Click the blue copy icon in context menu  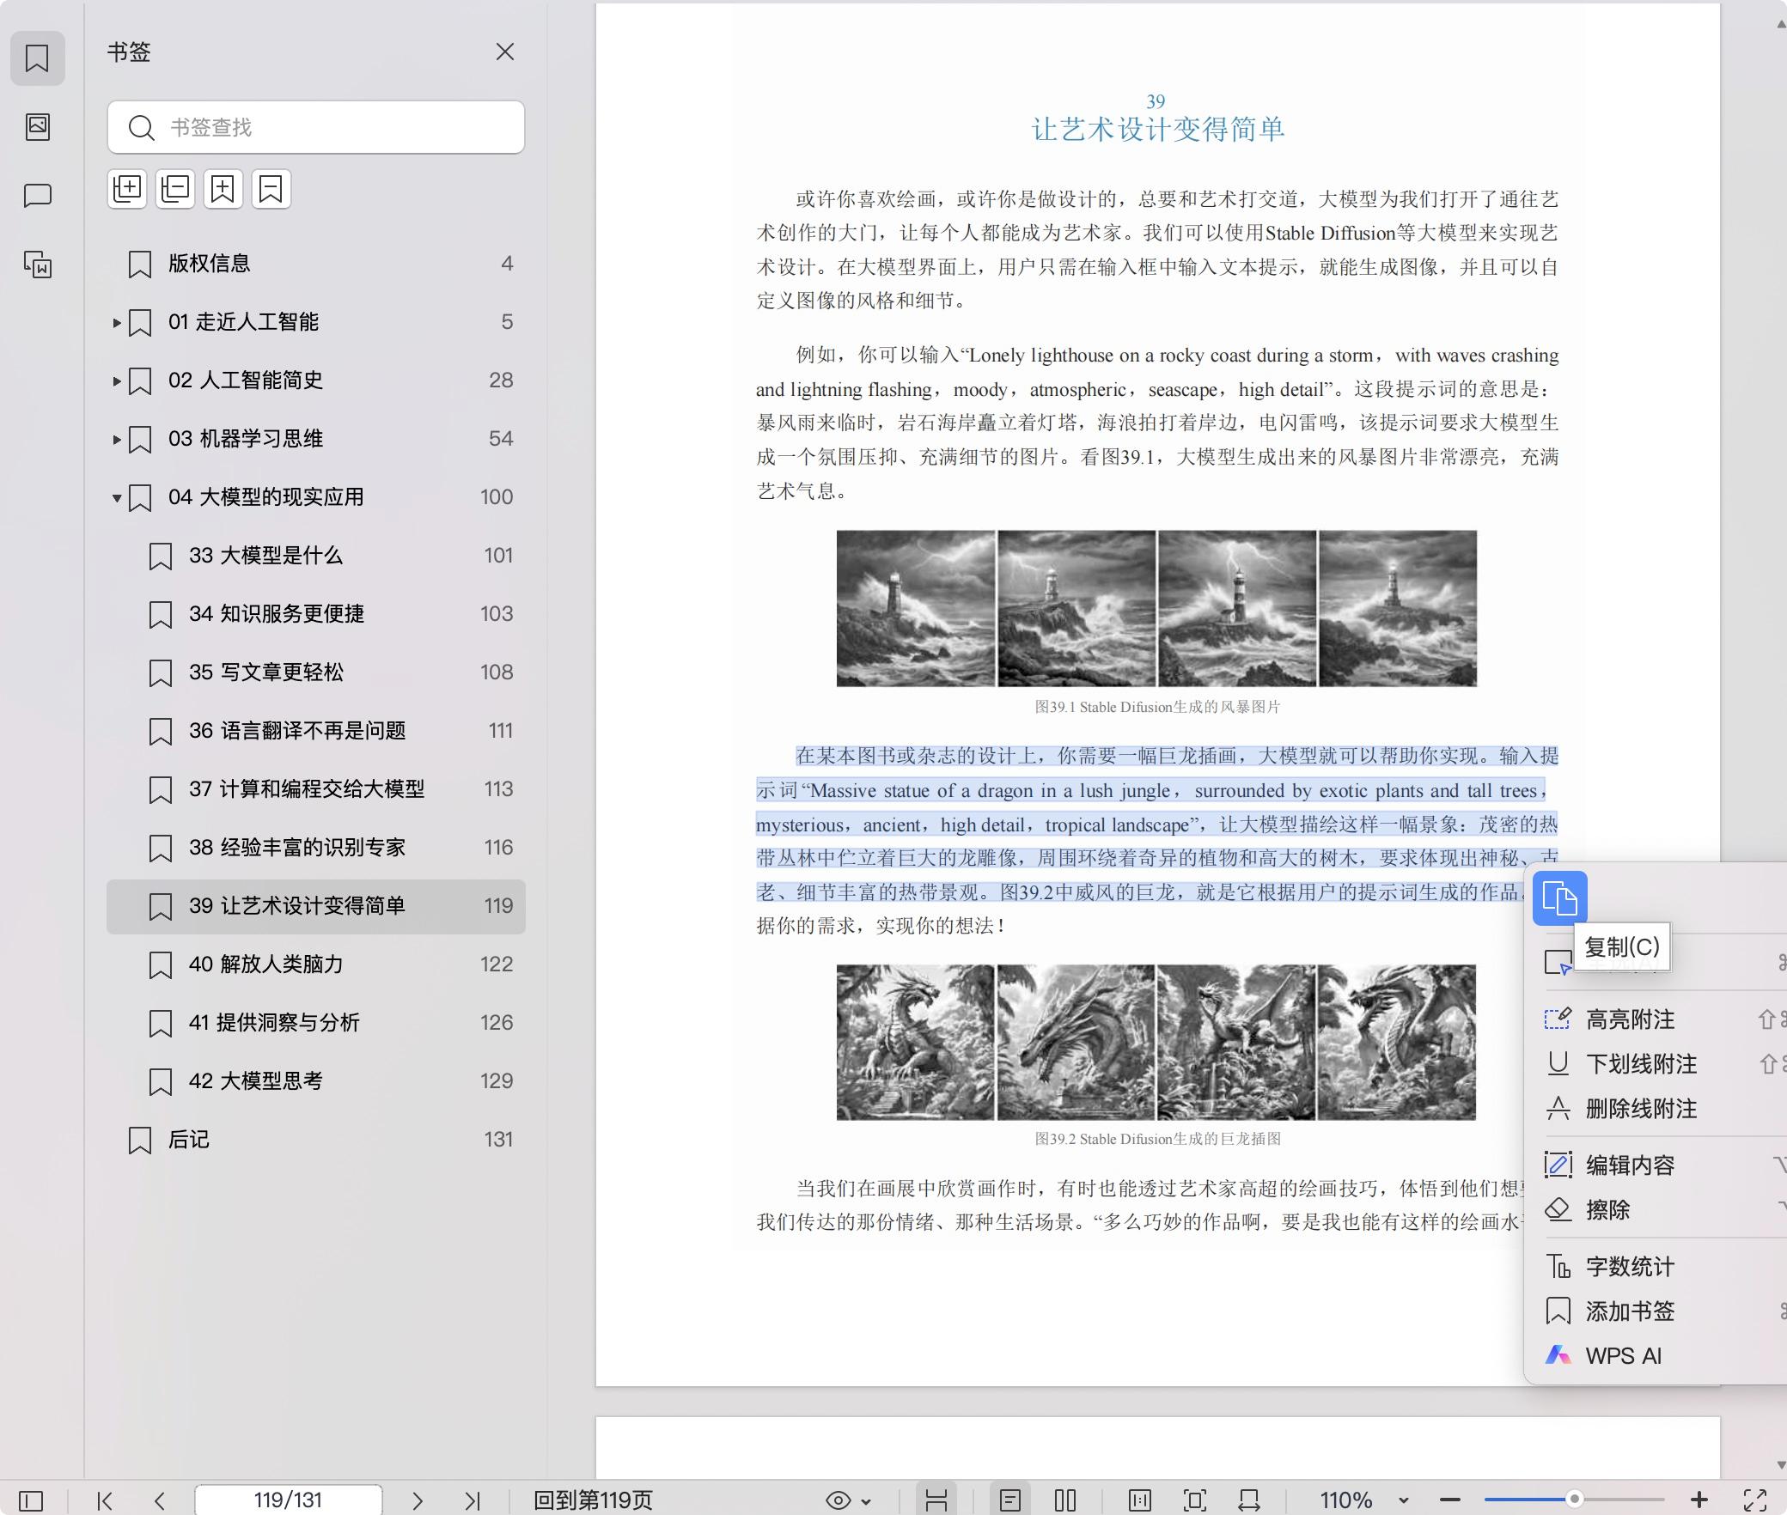(x=1559, y=898)
